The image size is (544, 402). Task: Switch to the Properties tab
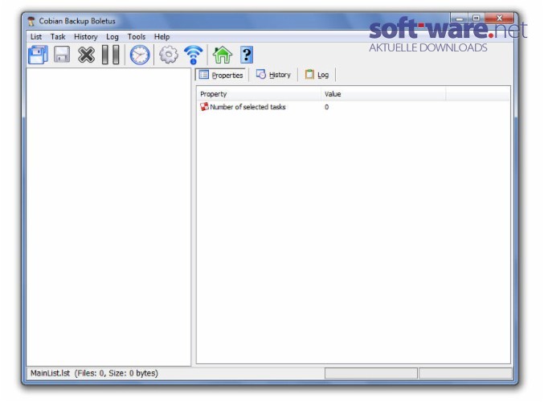click(221, 75)
